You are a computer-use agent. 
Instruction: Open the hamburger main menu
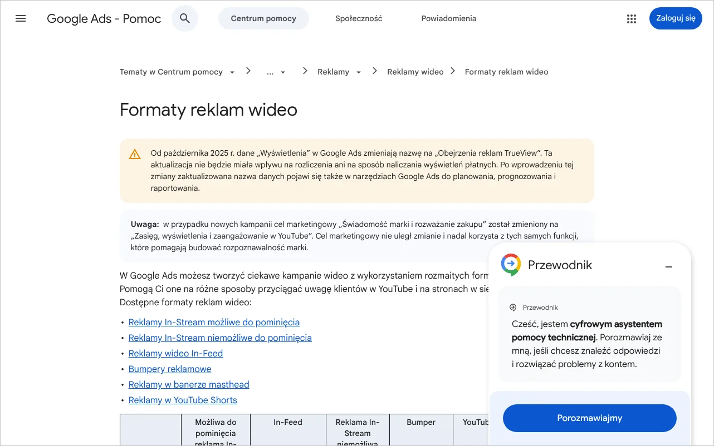coord(21,18)
